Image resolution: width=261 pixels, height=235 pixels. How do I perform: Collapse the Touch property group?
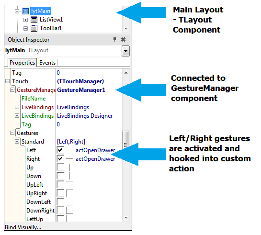(x=8, y=81)
